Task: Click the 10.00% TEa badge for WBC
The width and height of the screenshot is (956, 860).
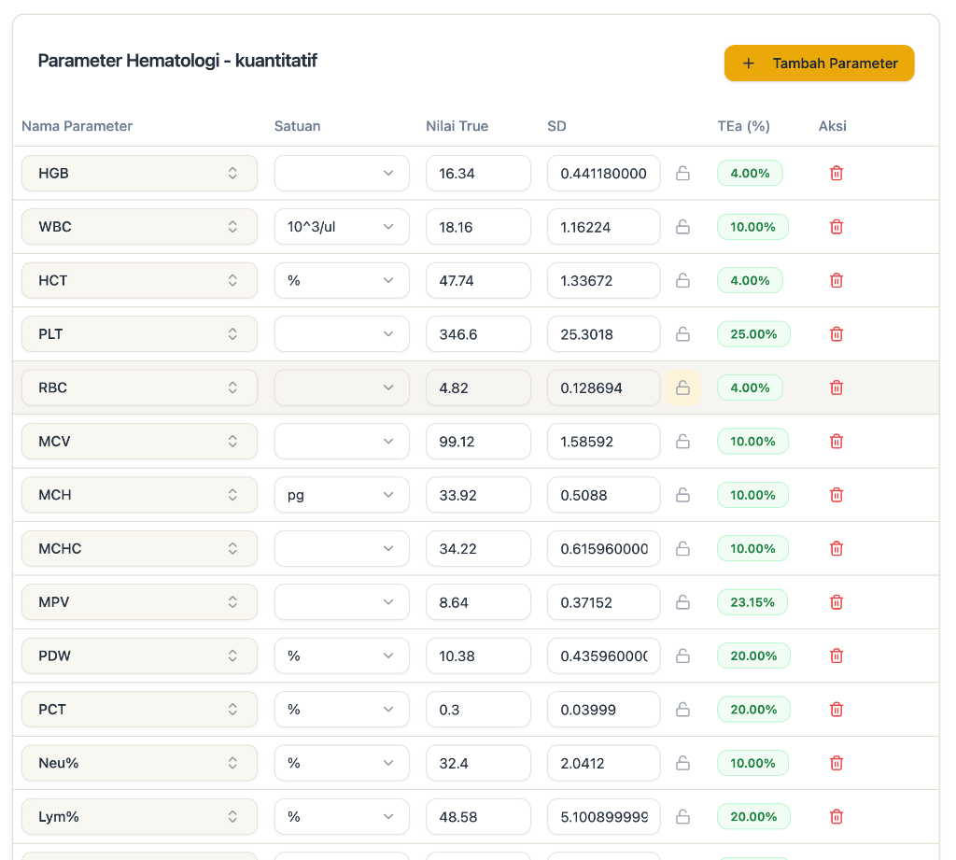Action: (753, 227)
